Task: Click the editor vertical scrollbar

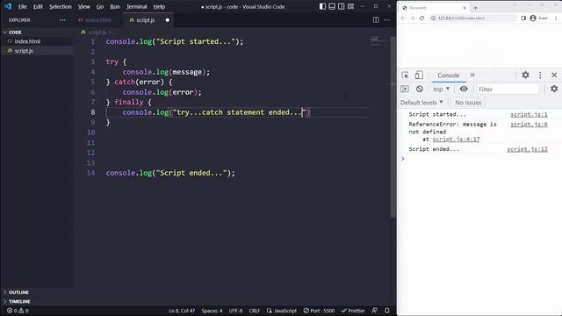Action: tap(393, 126)
